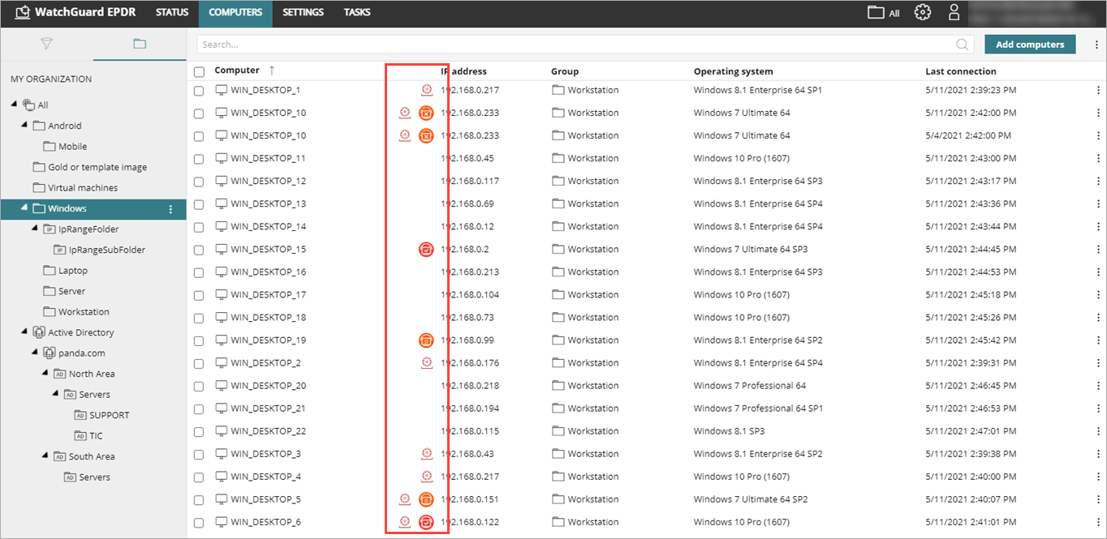This screenshot has width=1107, height=539.
Task: Open the TASKS tab
Action: [357, 13]
